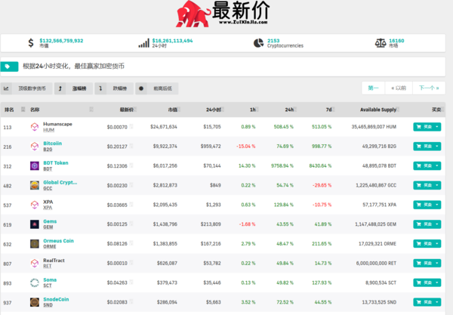Open the Bitcoiin coin link

pyautogui.click(x=52, y=144)
